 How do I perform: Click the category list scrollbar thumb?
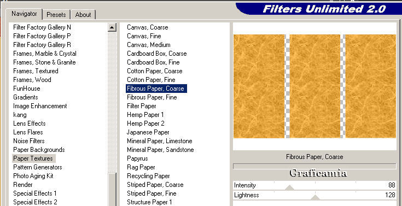point(112,189)
